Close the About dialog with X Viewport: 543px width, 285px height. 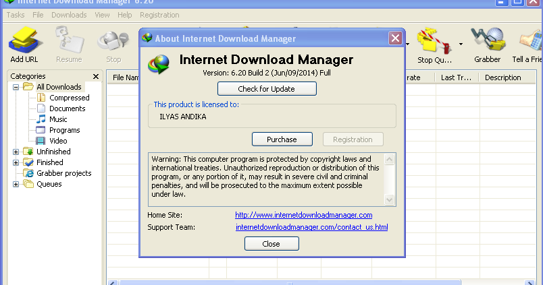point(395,38)
